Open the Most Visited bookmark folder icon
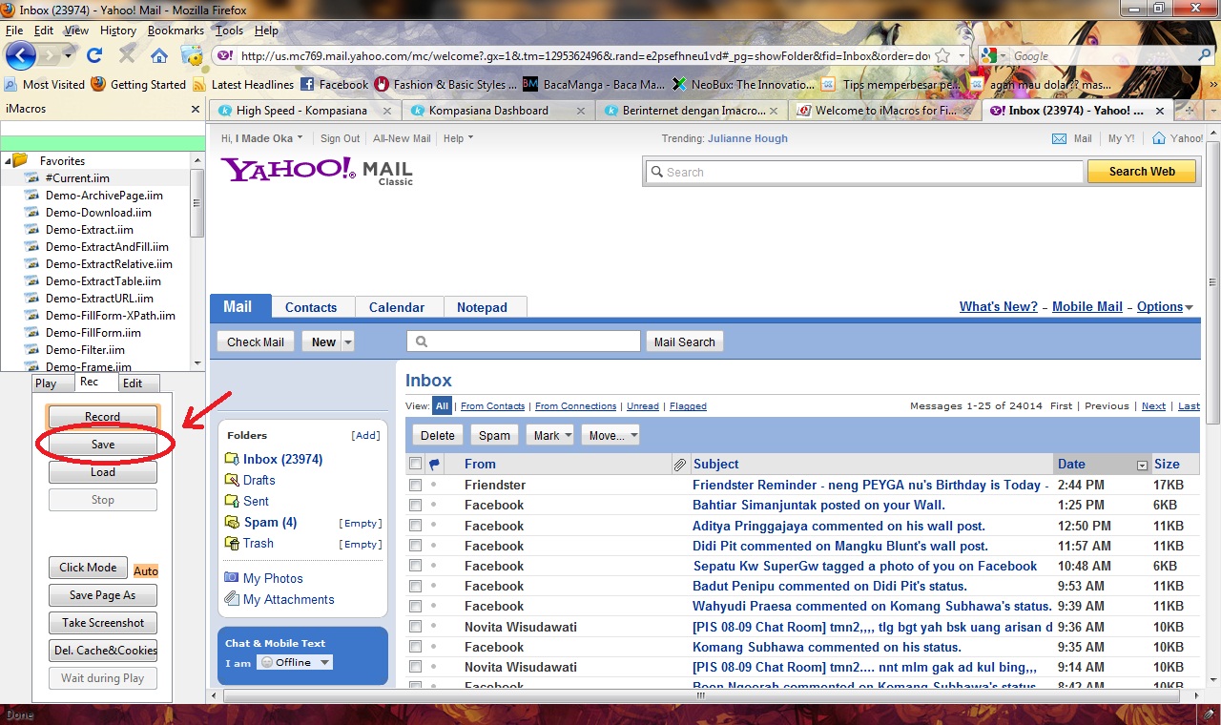The height and width of the screenshot is (725, 1221). [x=11, y=84]
